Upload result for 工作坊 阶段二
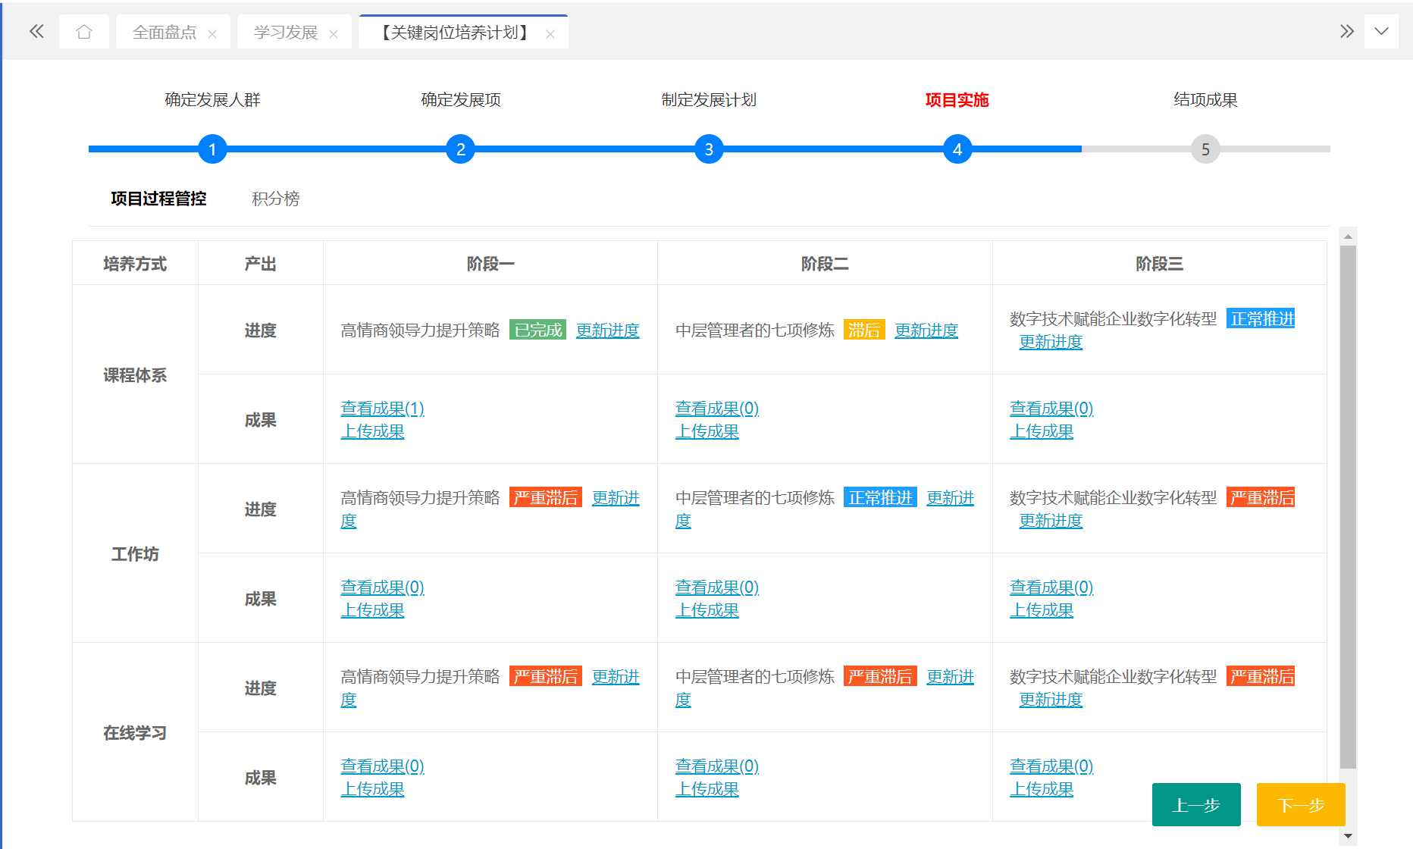The image size is (1413, 849). coord(706,610)
